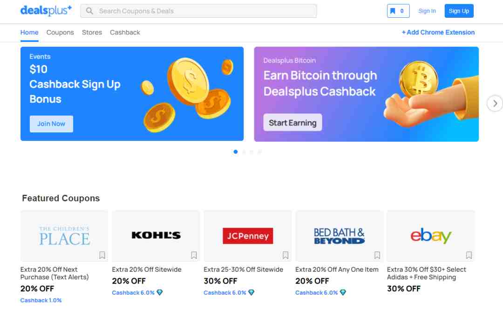Advance carousel with right chevron arrow
The width and height of the screenshot is (503, 318).
(495, 104)
